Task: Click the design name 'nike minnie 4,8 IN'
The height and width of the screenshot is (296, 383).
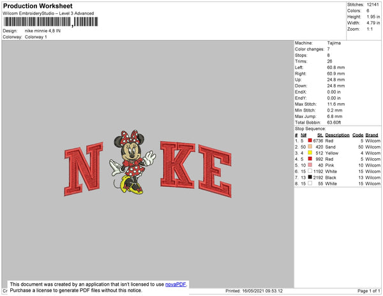Action: click(x=43, y=31)
